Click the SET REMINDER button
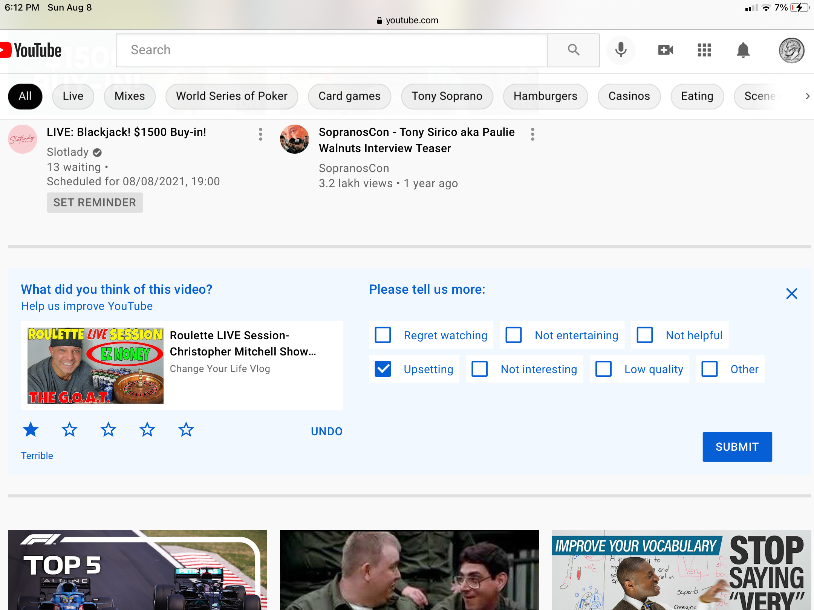Viewport: 814px width, 610px height. pyautogui.click(x=95, y=203)
